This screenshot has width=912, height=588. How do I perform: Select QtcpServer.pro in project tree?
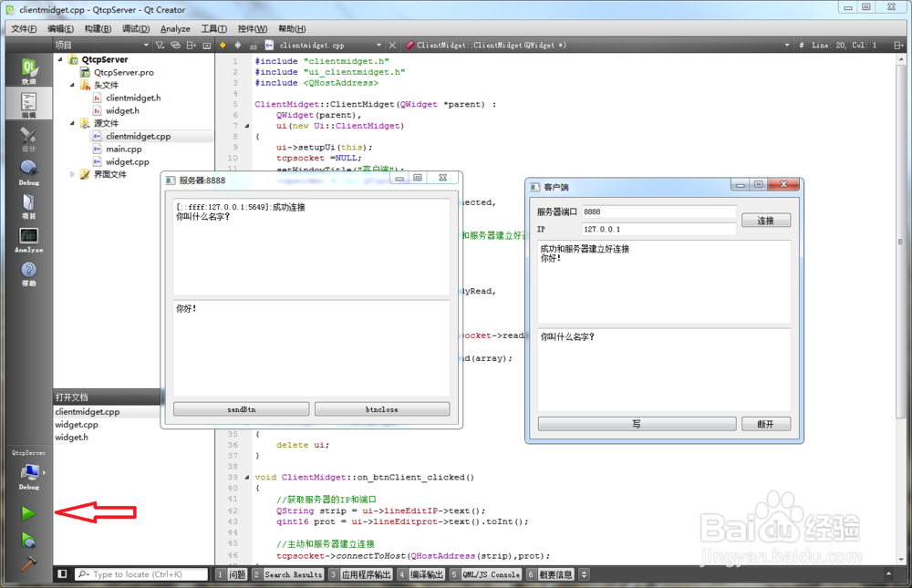click(x=124, y=72)
